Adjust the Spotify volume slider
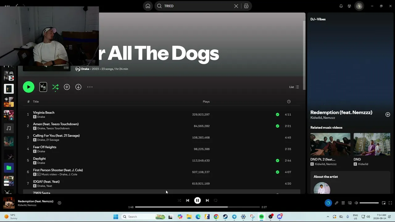This screenshot has height=222, width=395. (369, 203)
